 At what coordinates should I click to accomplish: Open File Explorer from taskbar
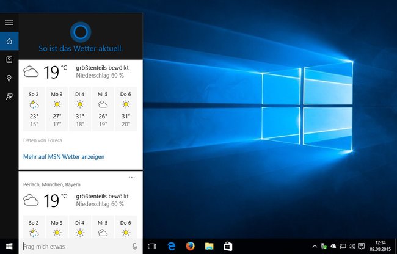click(209, 246)
